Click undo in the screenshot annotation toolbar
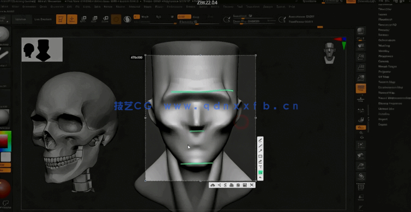Image resolution: width=411 pixels, height=212 pixels. [261, 178]
